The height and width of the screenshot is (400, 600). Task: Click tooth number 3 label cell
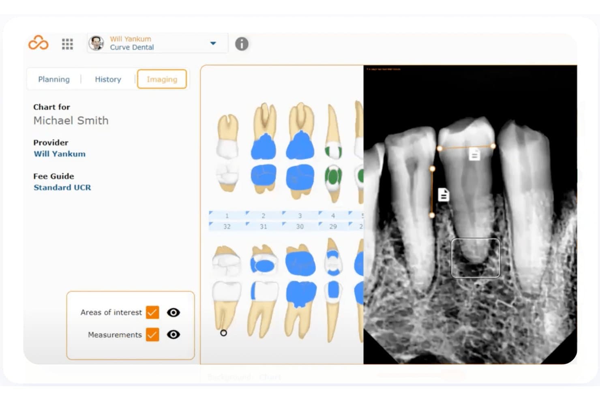coord(300,216)
